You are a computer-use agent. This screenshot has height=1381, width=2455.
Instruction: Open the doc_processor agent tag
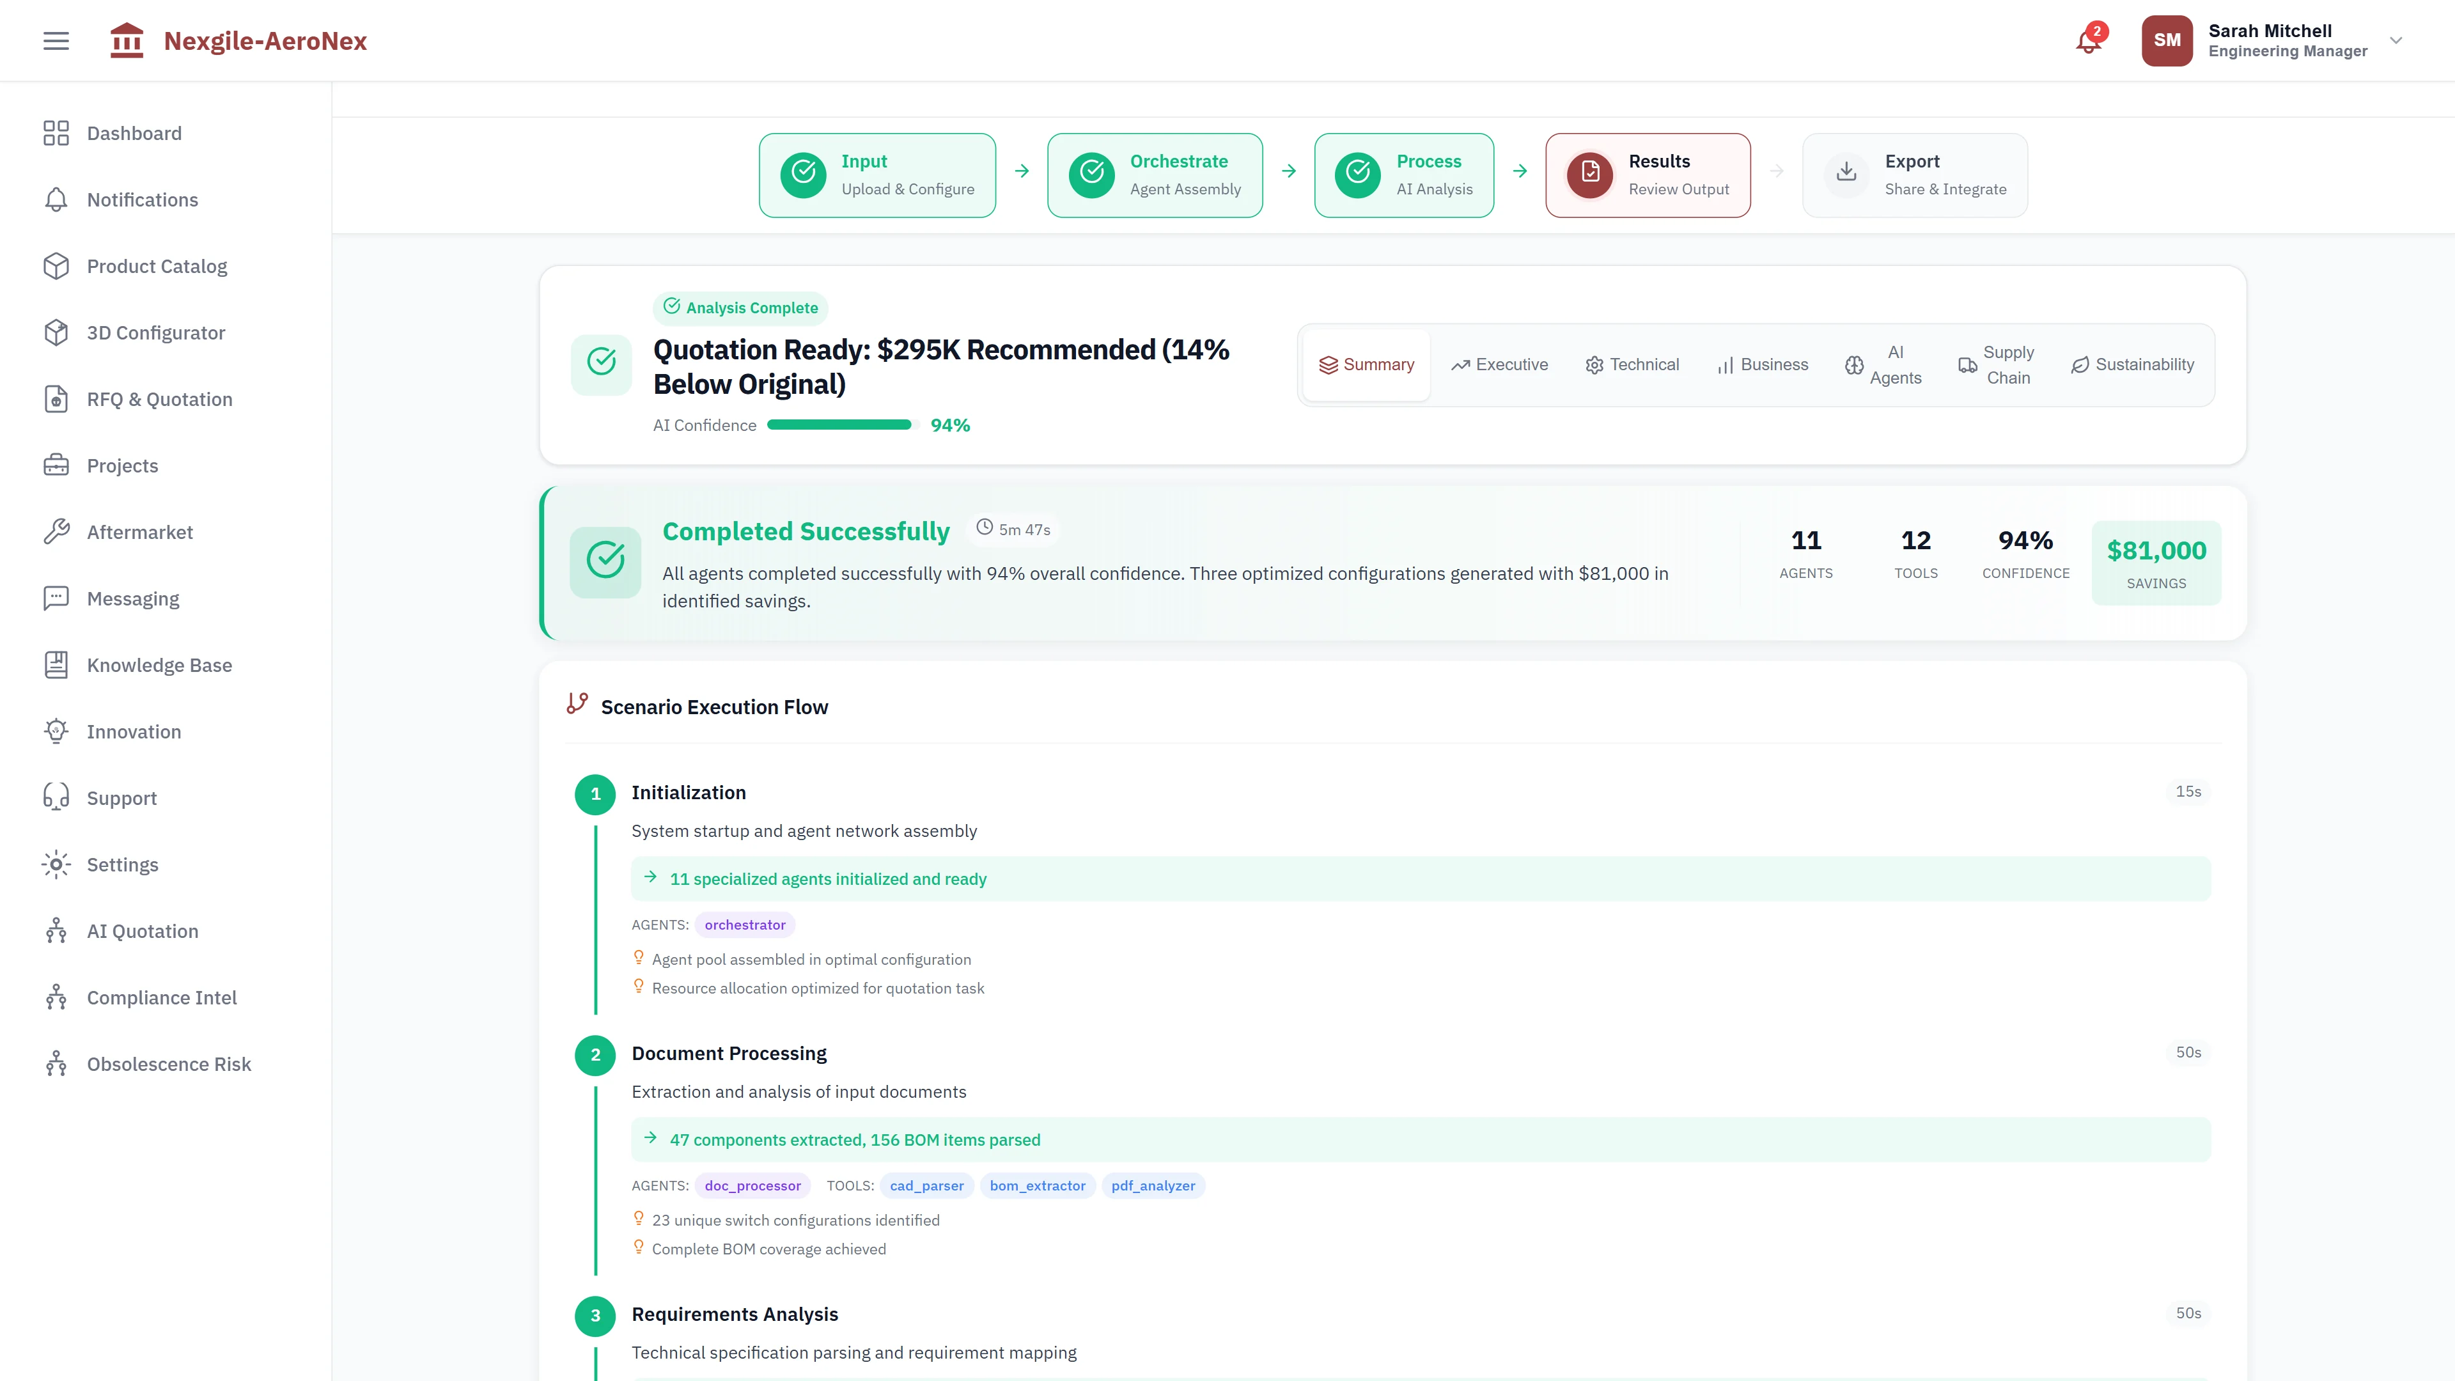point(752,1185)
